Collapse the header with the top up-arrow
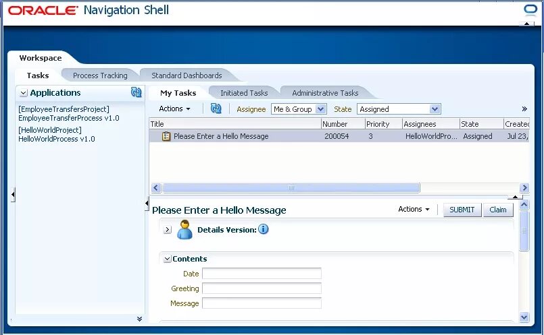 click(526, 24)
